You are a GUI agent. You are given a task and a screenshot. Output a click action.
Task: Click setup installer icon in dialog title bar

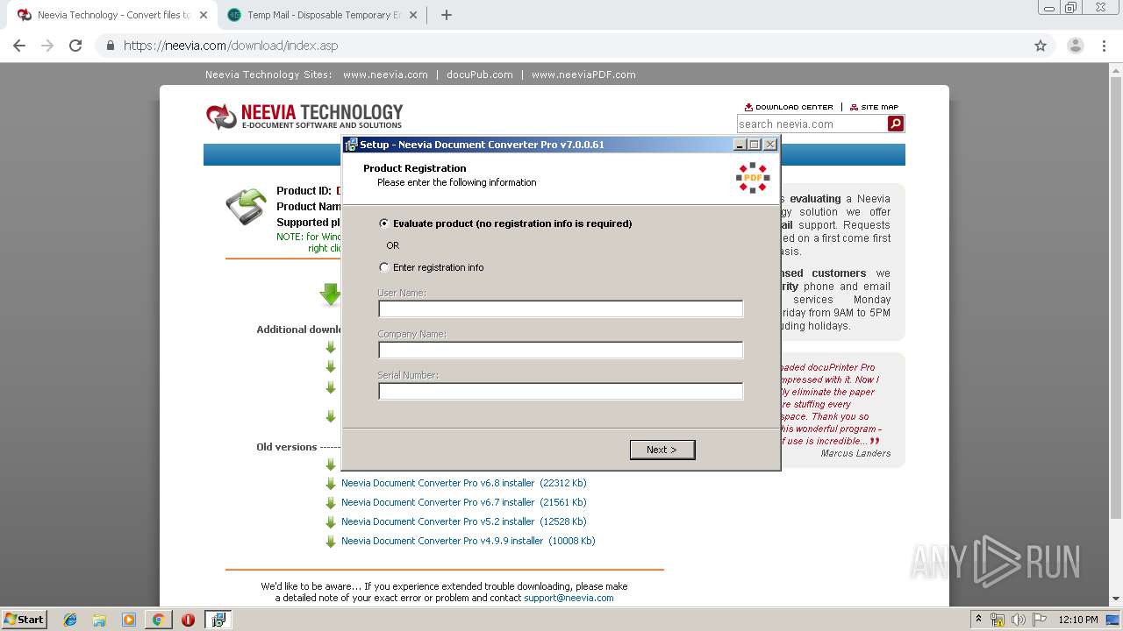[x=351, y=145]
